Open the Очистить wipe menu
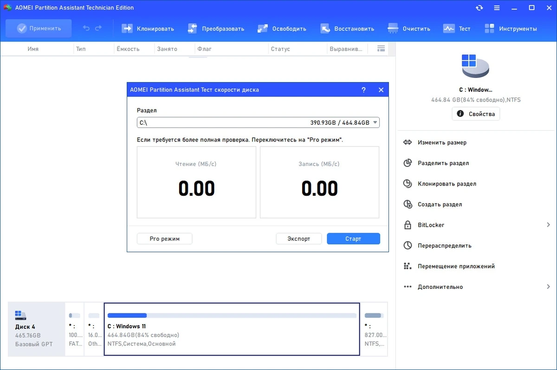The image size is (557, 370). 409,28
